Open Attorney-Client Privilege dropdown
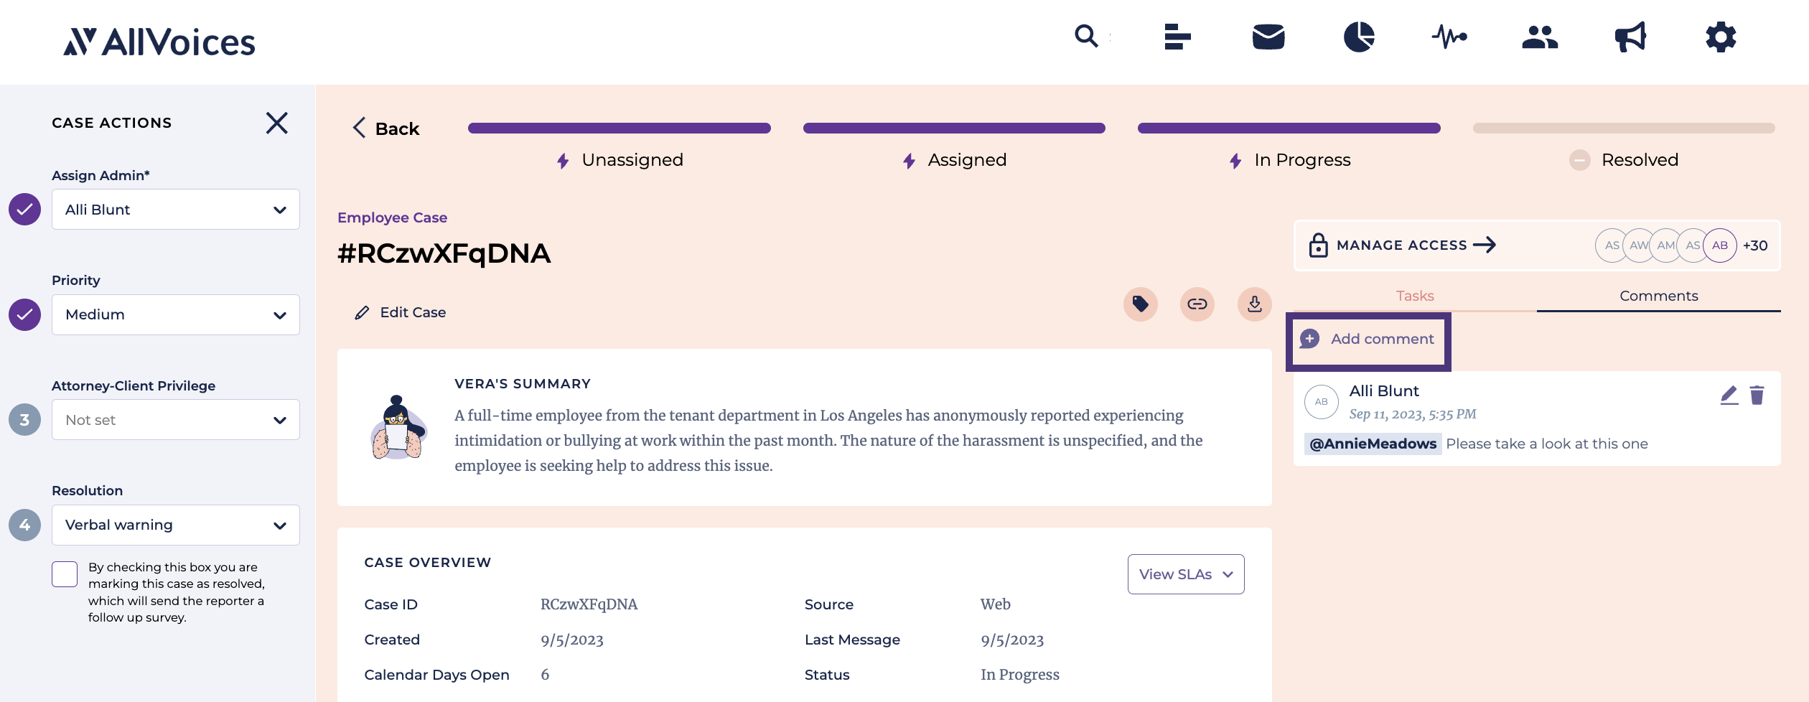 point(176,420)
